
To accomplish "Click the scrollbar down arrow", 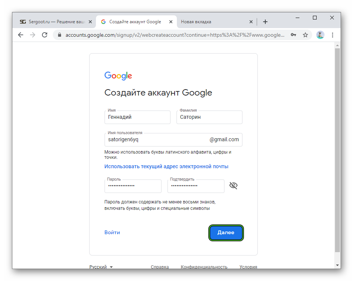I will point(337,265).
